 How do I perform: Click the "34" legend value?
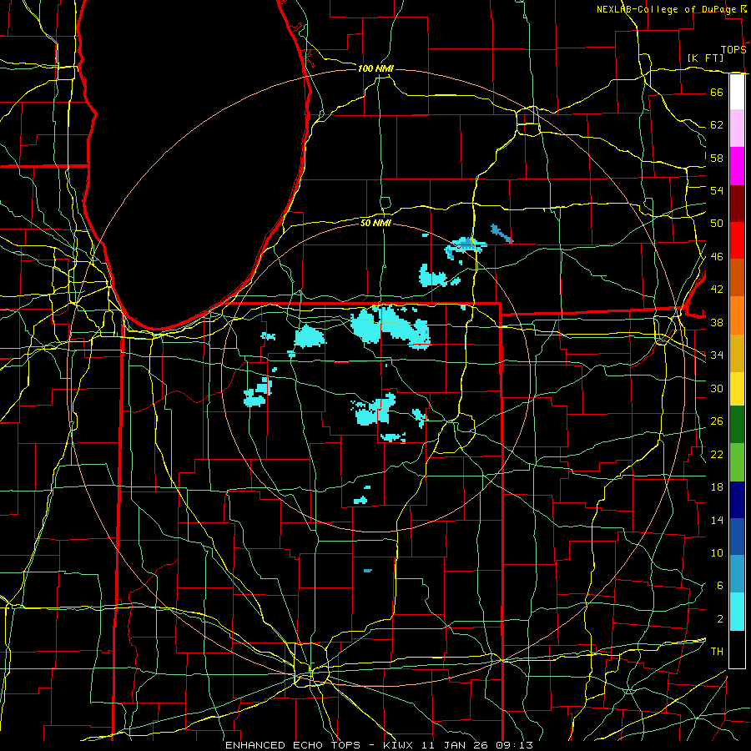(717, 355)
